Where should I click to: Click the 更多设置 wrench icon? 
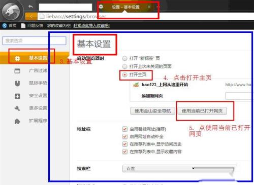click(17, 108)
